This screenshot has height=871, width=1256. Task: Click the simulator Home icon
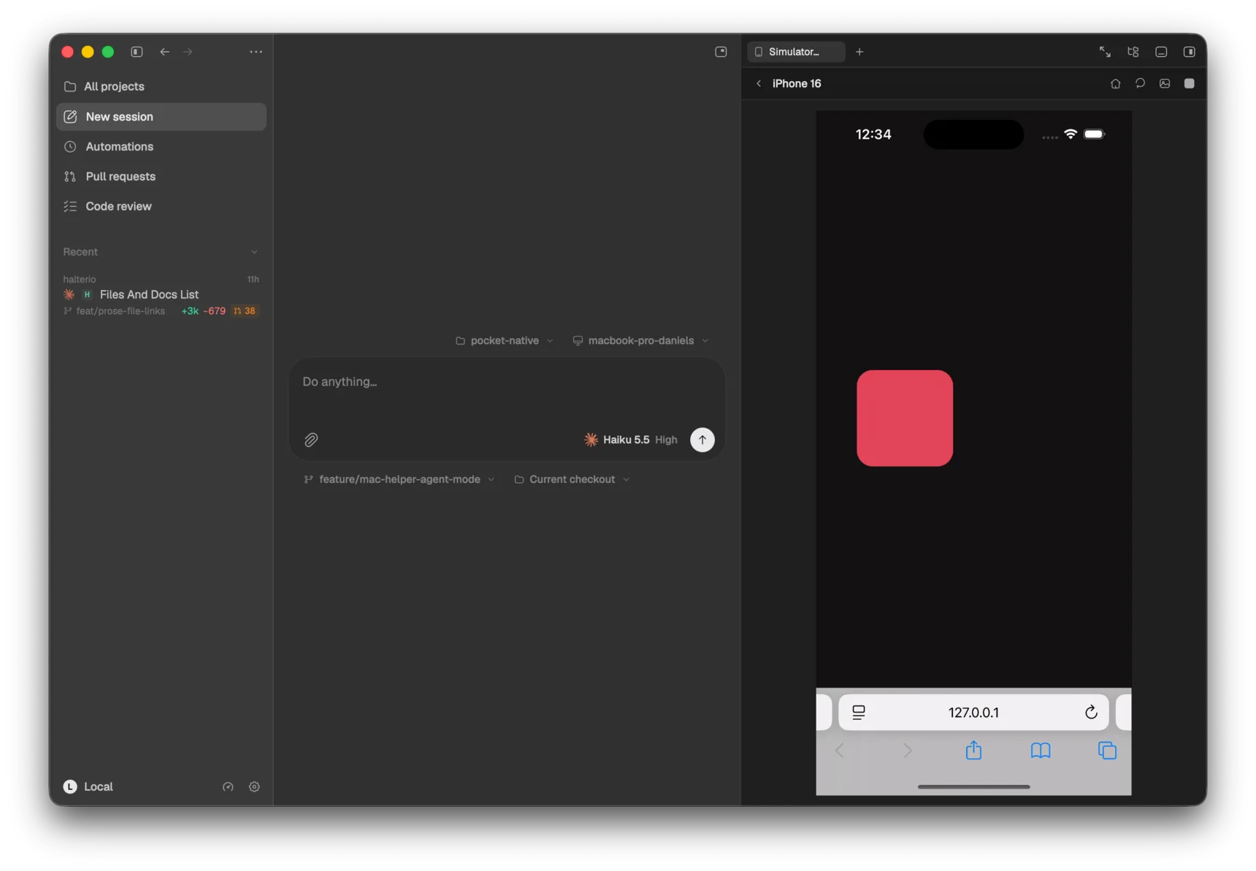(x=1115, y=83)
